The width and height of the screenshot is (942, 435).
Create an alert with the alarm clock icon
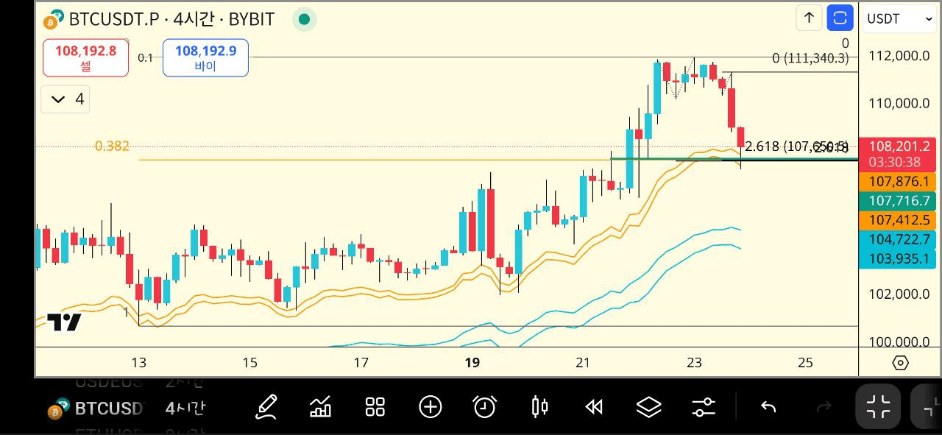click(484, 406)
